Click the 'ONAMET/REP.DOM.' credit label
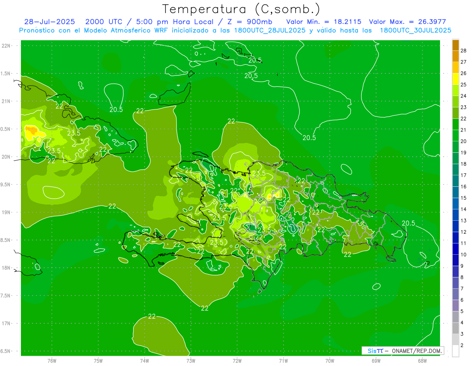The width and height of the screenshot is (474, 366). [416, 351]
